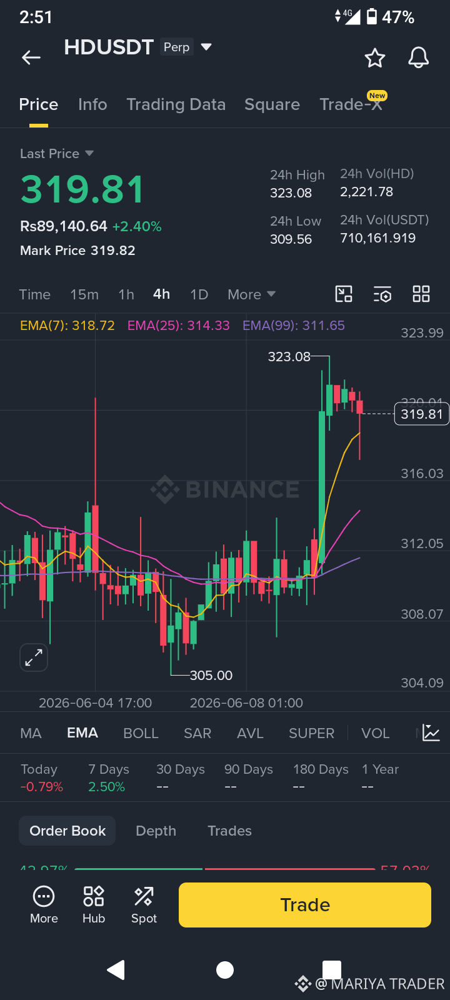Expand the More timeframes dropdown
Screen dimensions: 450x1000
tap(251, 294)
